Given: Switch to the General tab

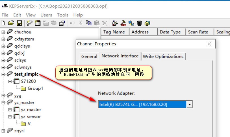Looking at the screenshot, I should 89,56.
